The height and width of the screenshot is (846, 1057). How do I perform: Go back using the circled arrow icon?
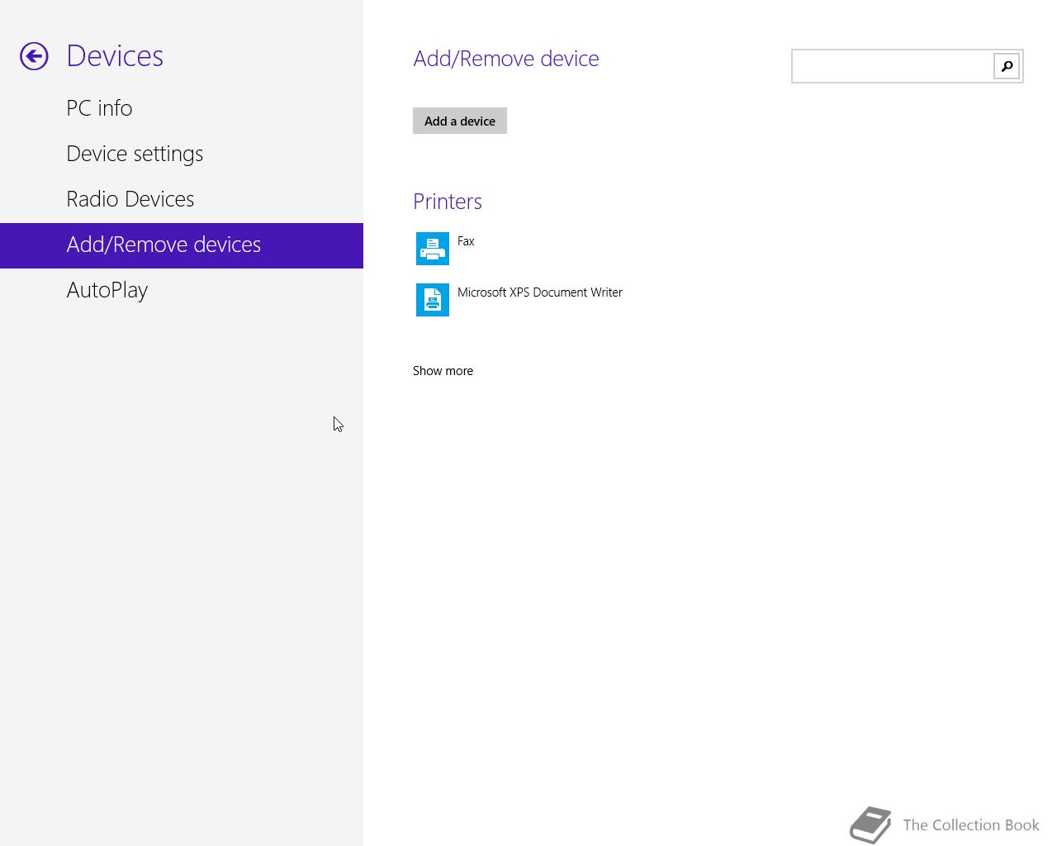pos(34,56)
